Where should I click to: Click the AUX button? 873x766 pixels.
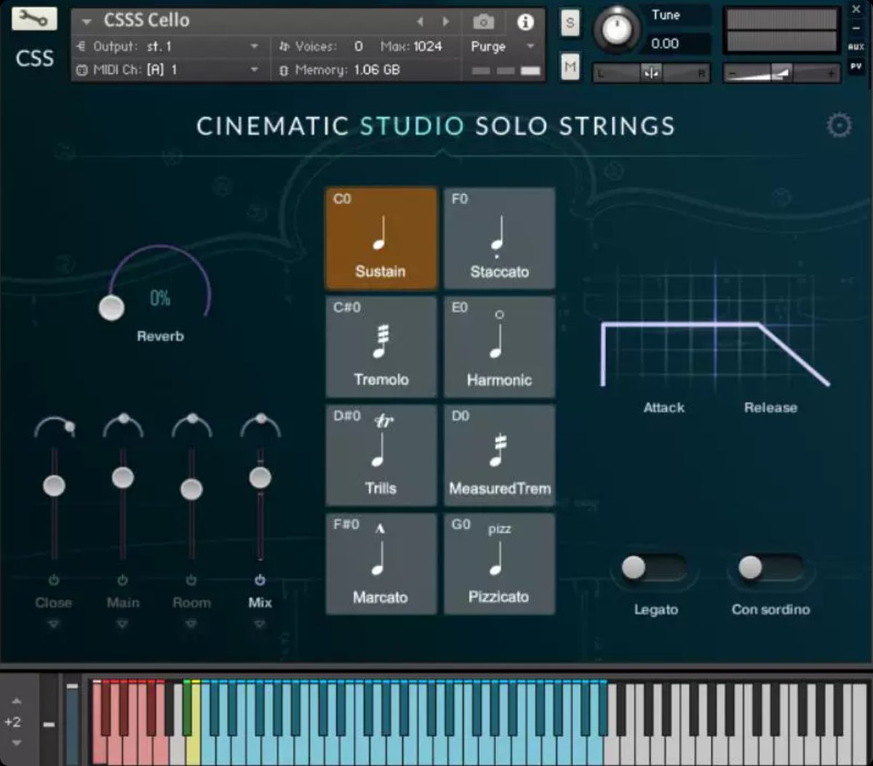pyautogui.click(x=856, y=47)
